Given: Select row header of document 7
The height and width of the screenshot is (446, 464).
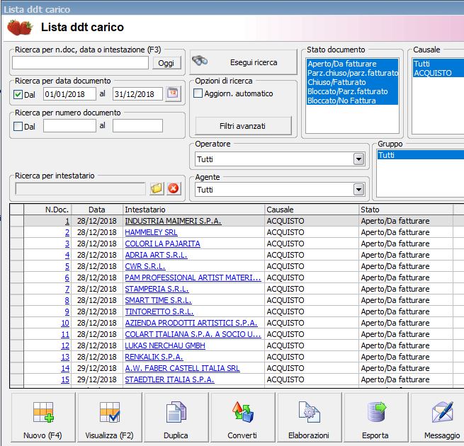Looking at the screenshot, I should coord(17,289).
